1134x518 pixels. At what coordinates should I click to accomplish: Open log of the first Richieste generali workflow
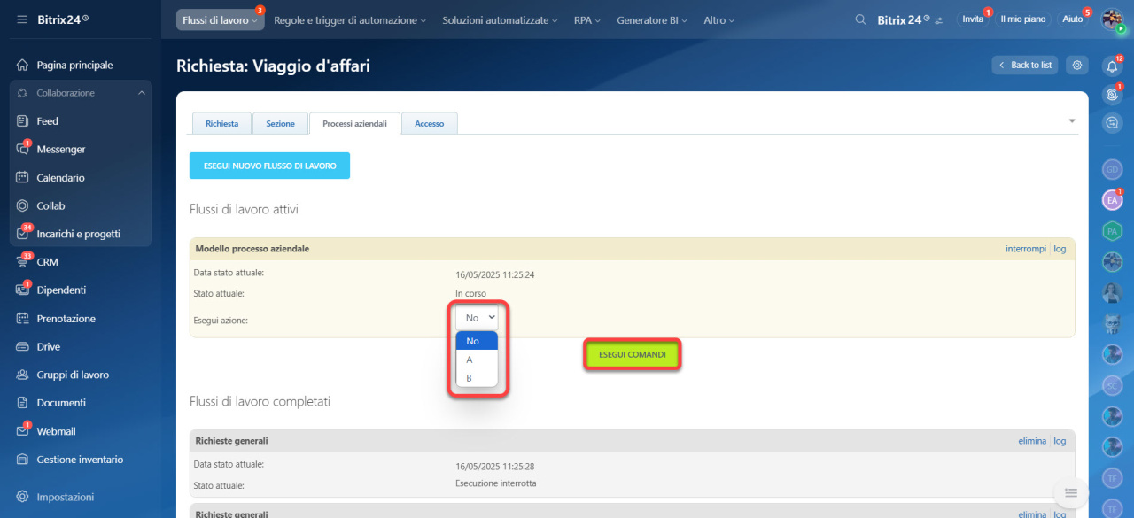click(1060, 441)
